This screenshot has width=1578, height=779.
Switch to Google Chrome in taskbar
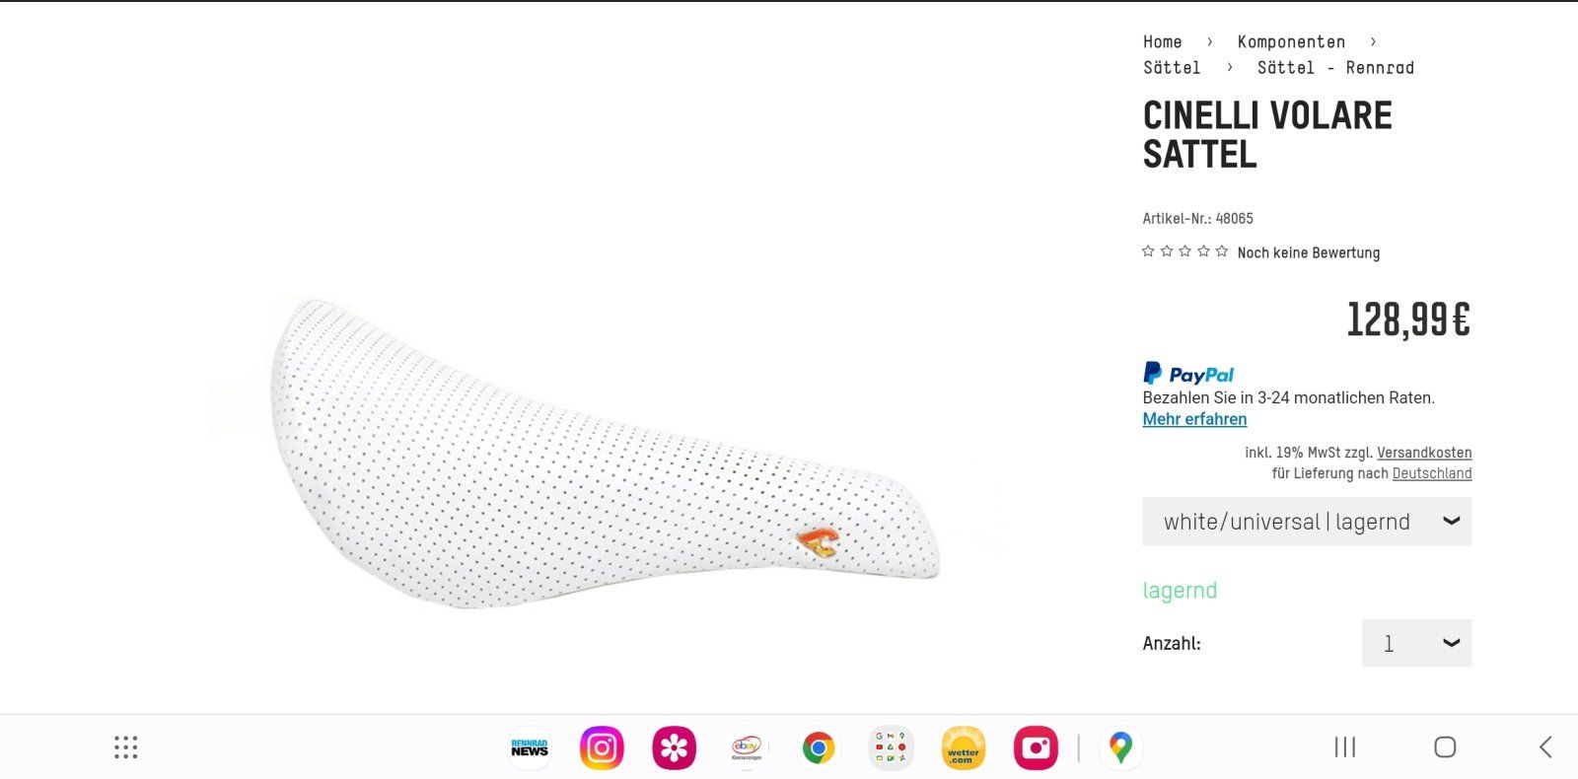coord(819,748)
